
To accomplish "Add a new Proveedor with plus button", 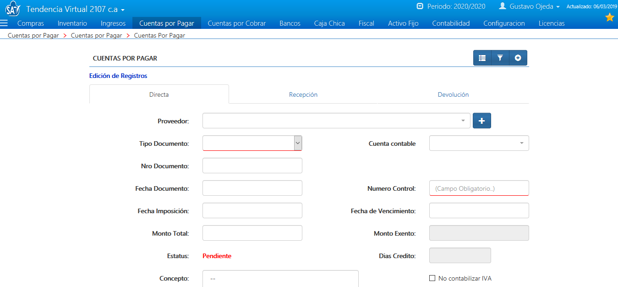I will click(x=482, y=121).
